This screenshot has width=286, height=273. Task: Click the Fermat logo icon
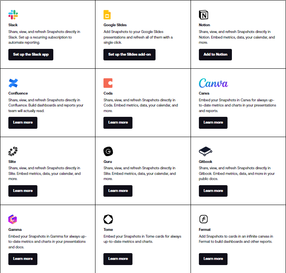204,219
